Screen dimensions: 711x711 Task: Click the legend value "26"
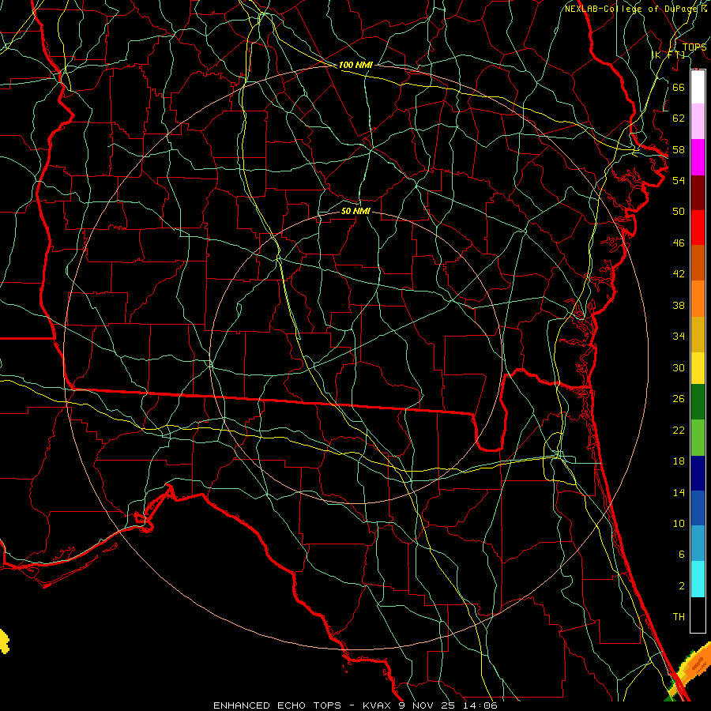(679, 399)
